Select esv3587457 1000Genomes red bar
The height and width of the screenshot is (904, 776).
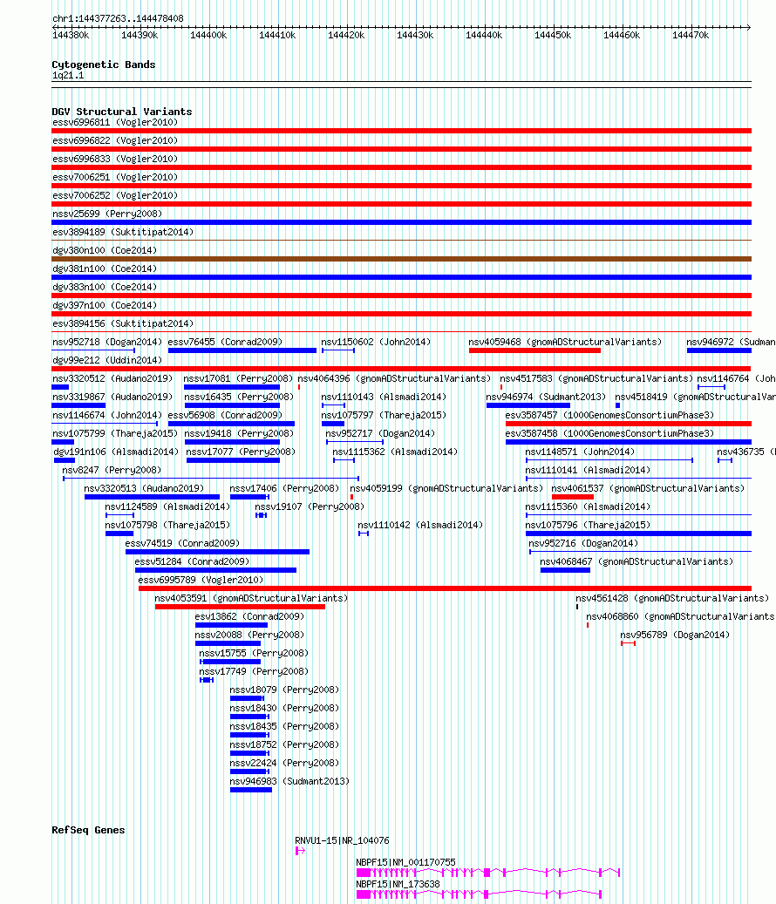point(629,424)
